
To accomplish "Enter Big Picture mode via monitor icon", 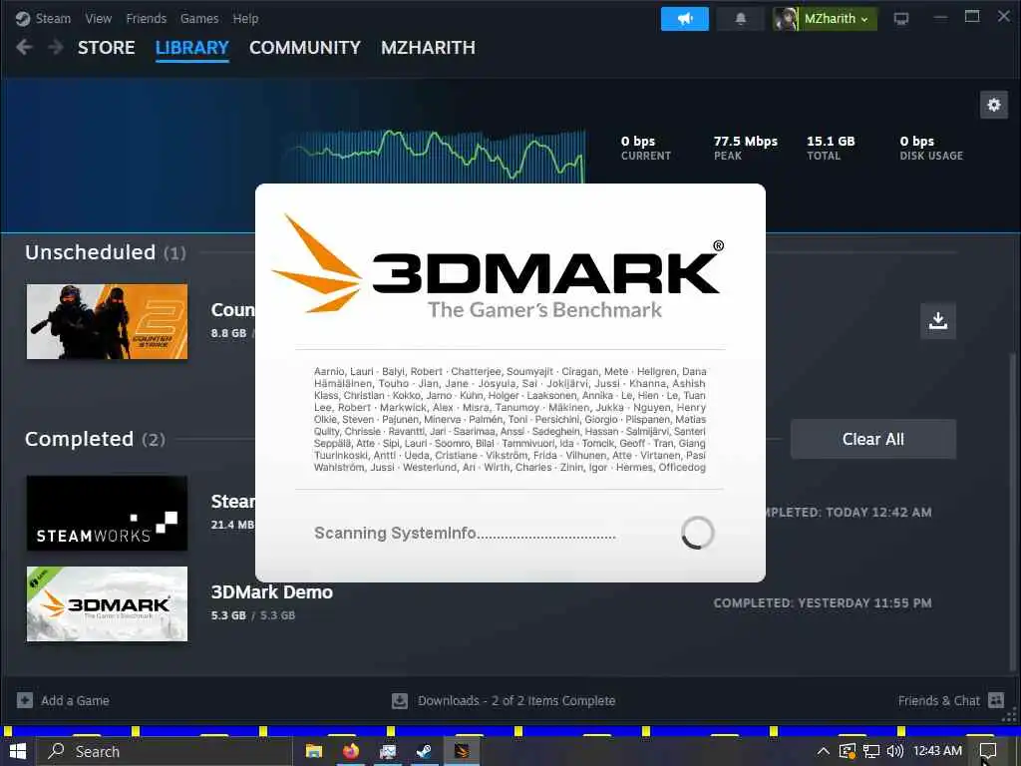I will click(901, 19).
